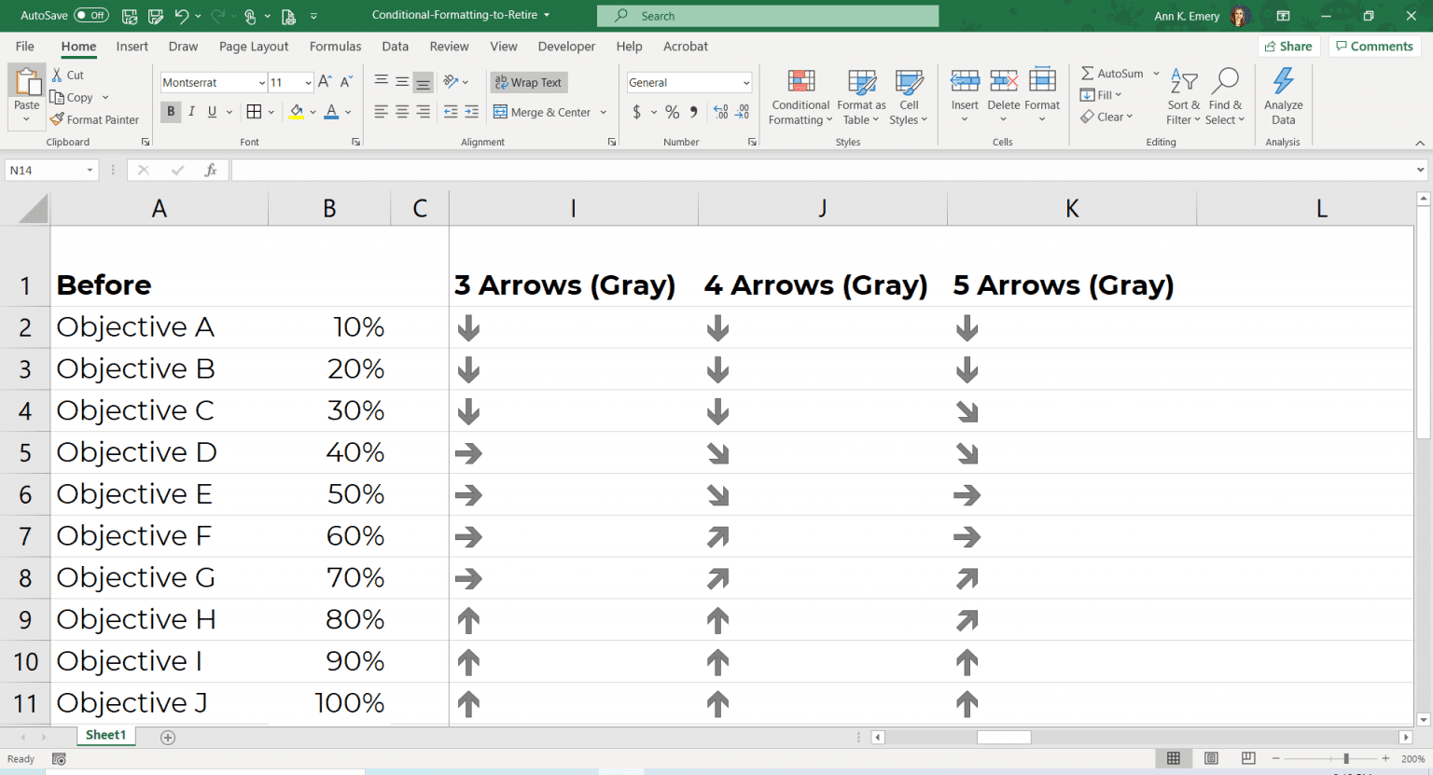Apply Percent Style formatting
Screen dimensions: 1433x775
672,112
